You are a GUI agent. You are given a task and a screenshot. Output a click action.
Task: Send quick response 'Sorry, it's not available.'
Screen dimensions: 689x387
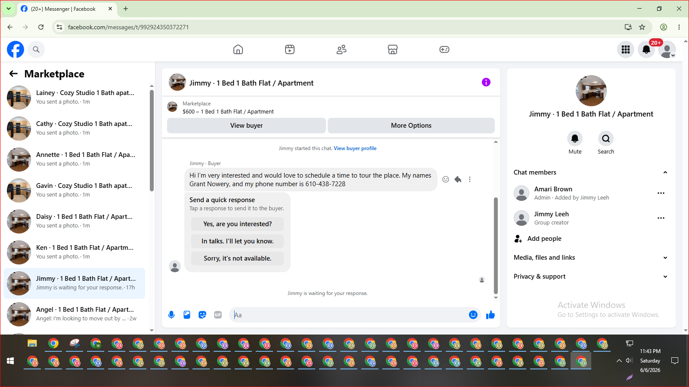click(x=238, y=258)
